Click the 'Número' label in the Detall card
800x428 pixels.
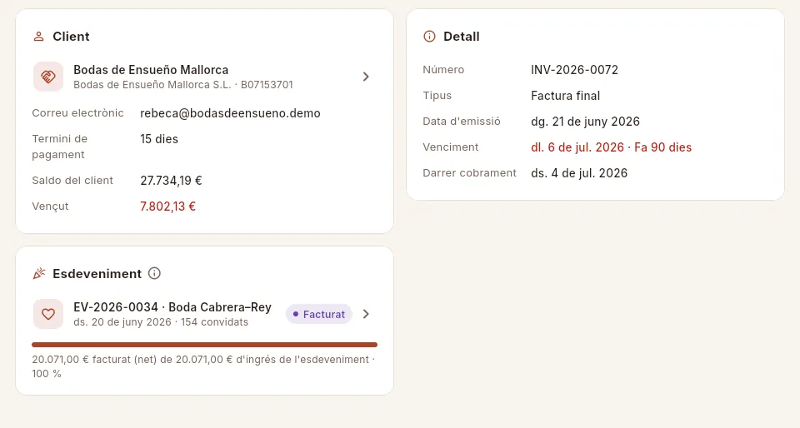443,70
